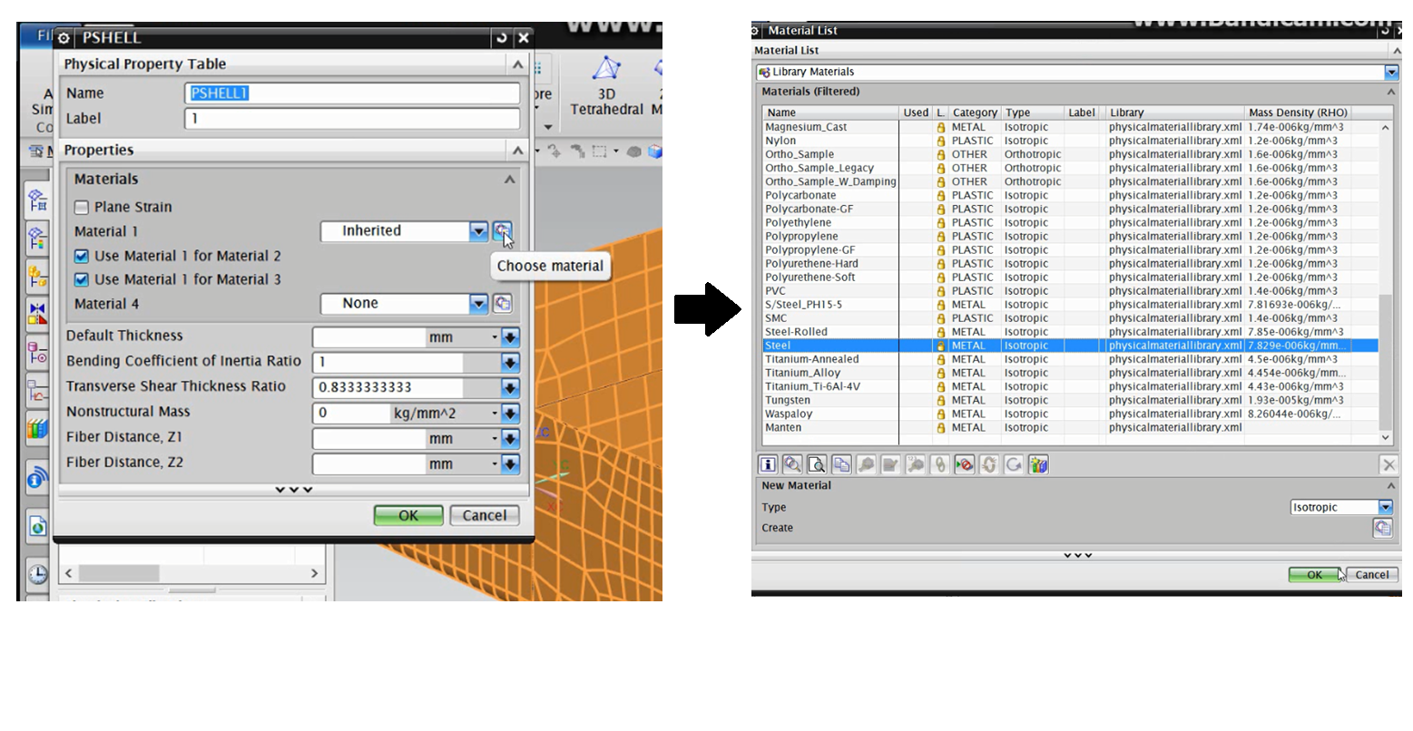
Task: Open the new material Type Isotropic dropdown
Action: click(1385, 507)
